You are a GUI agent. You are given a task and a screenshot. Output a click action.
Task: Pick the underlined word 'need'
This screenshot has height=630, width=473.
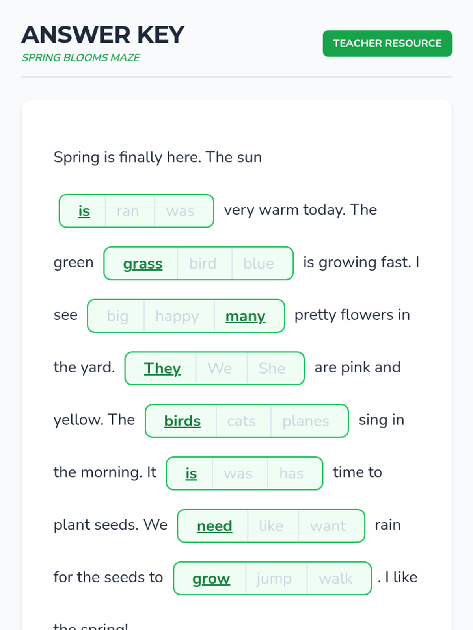(214, 526)
